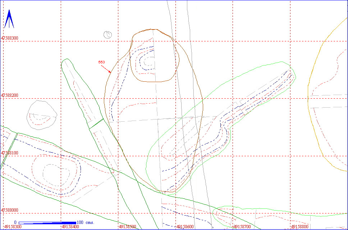Screen dimensions: 348x230
Task: Select the red feature label 553
Action: pyautogui.click(x=101, y=62)
